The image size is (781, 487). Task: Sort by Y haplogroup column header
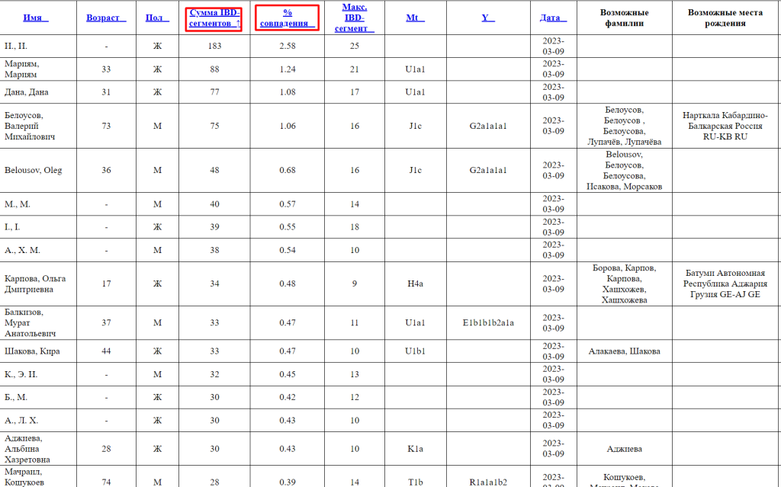[488, 18]
